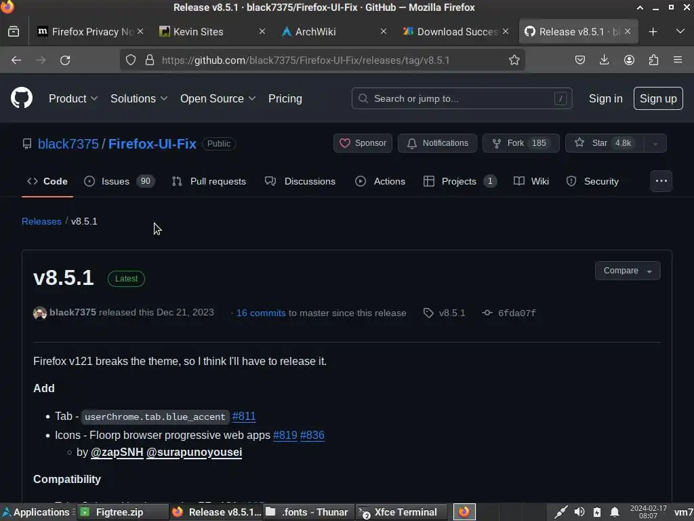This screenshot has height=521, width=694.
Task: Select the Code repository tab
Action: (47, 181)
